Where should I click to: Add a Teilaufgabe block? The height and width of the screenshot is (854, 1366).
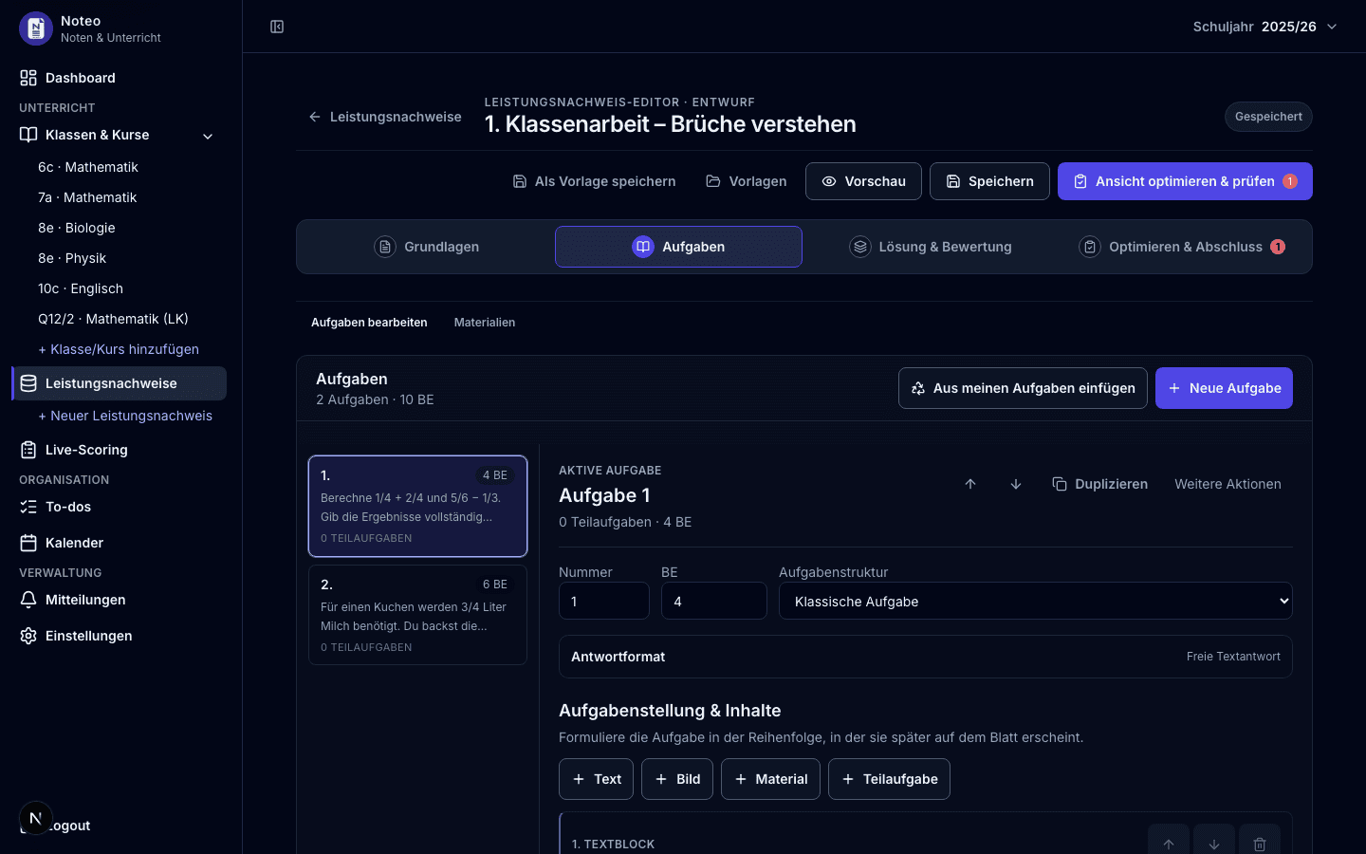(x=889, y=779)
